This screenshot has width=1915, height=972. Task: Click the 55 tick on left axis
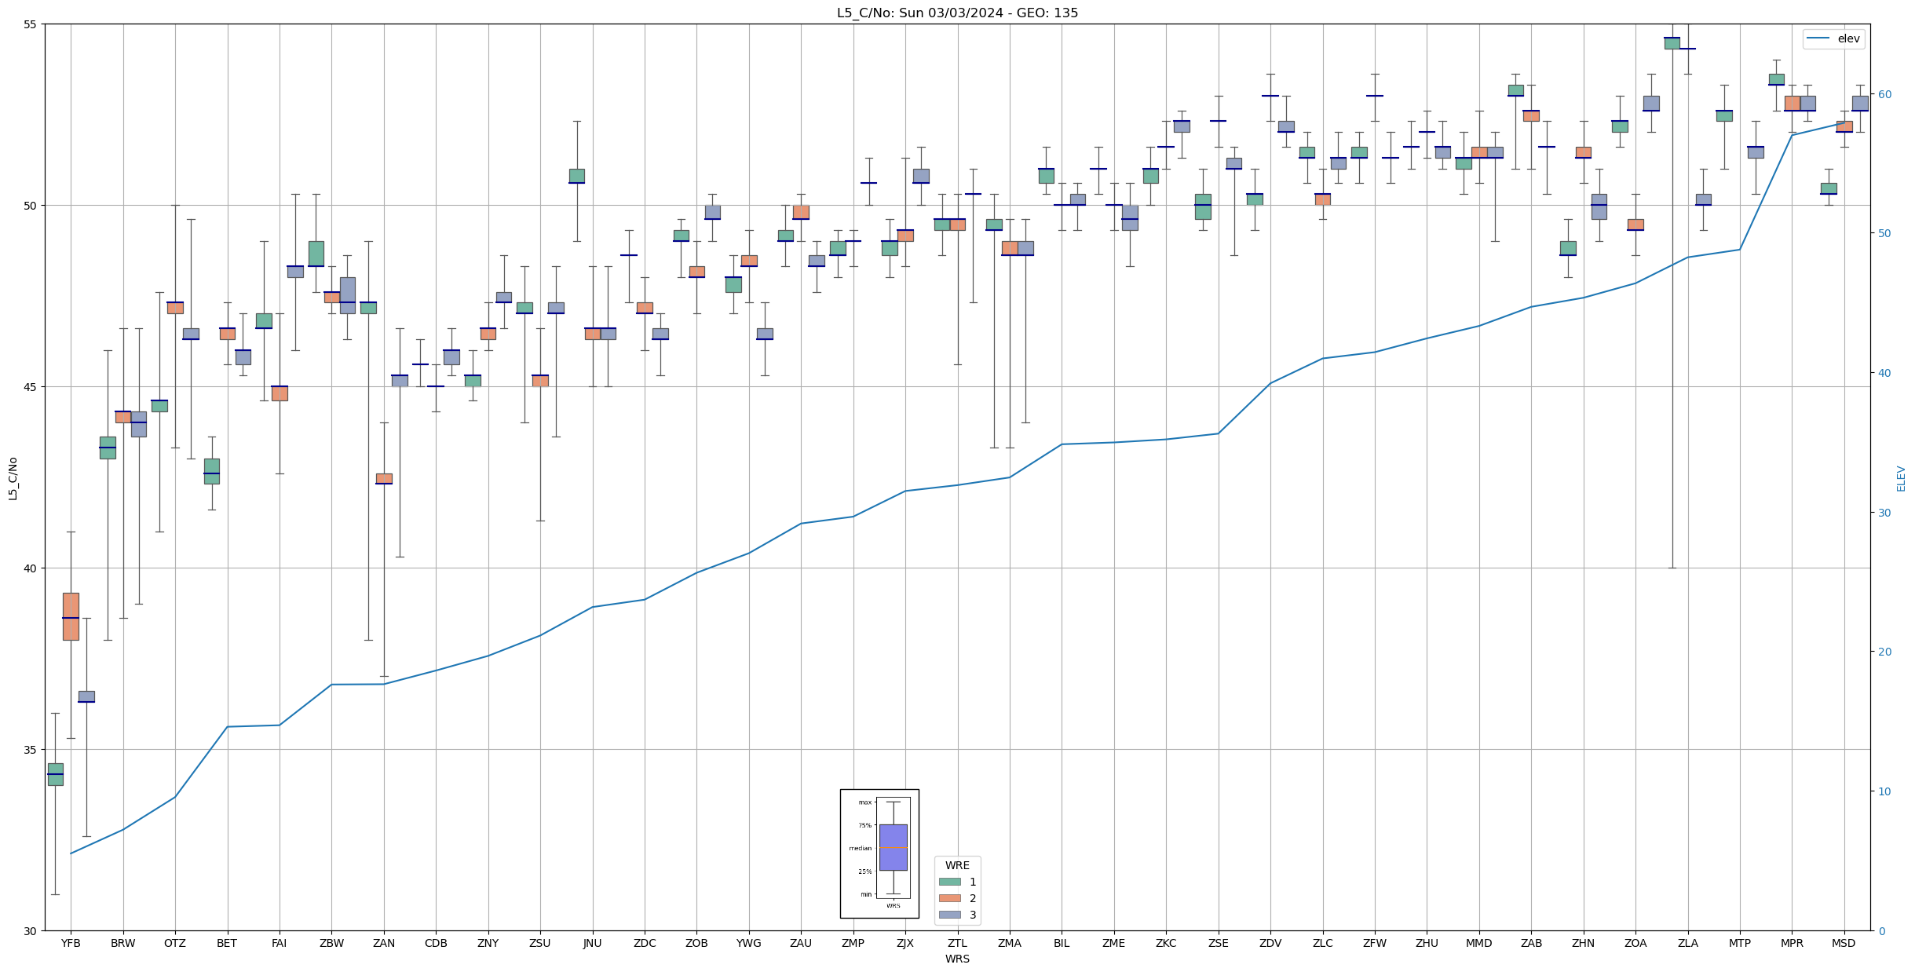coord(31,24)
